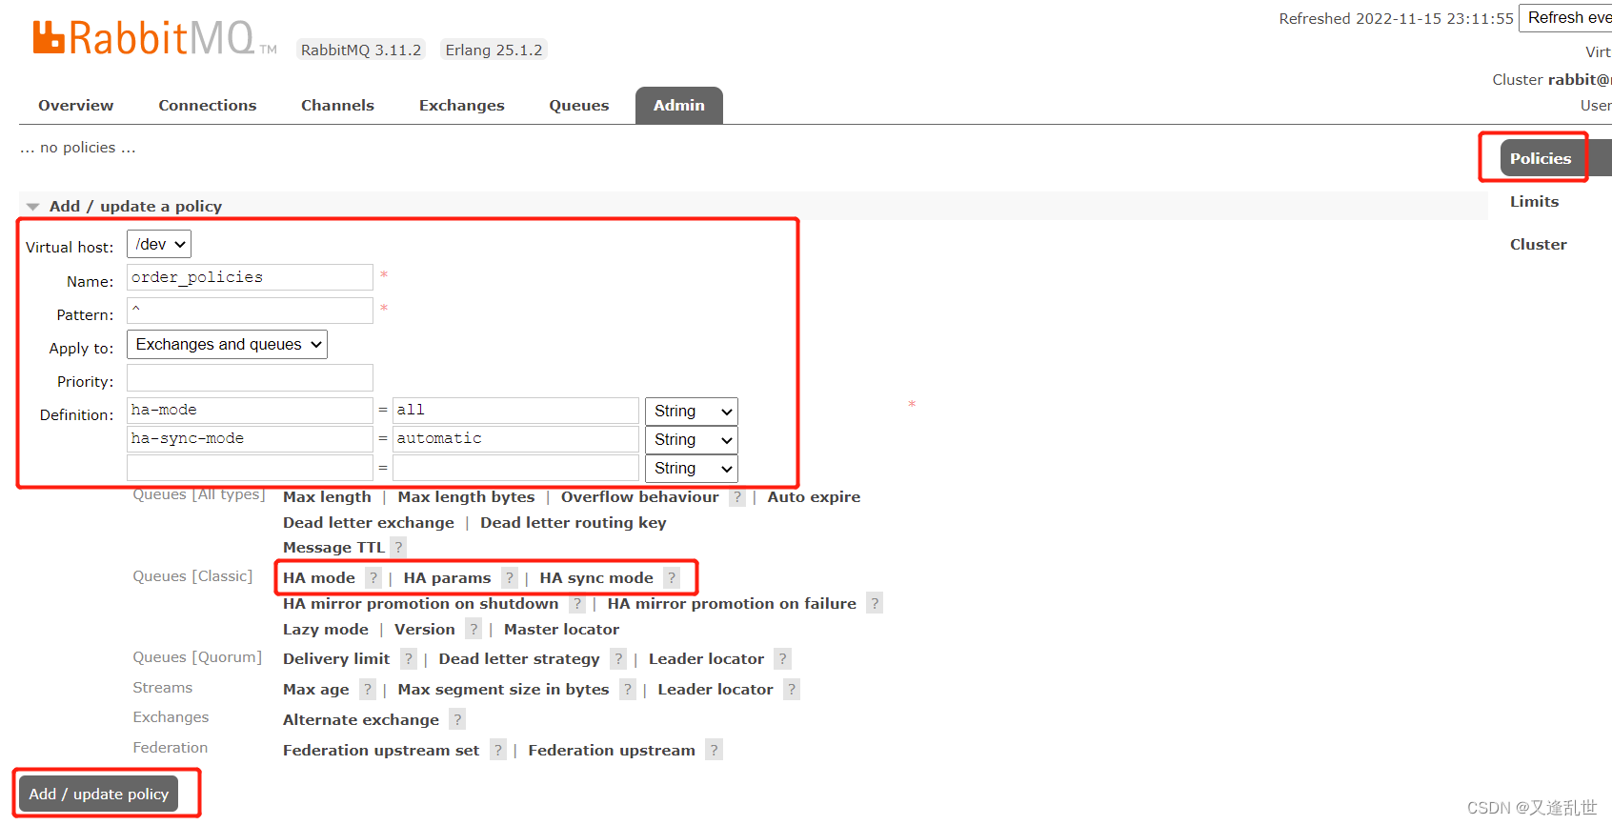1612x825 pixels.
Task: Open the Virtual host dropdown
Action: coord(159,244)
